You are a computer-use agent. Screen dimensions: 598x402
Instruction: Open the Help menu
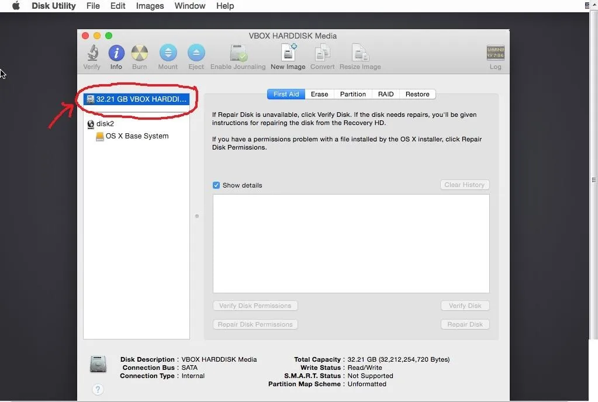click(x=225, y=6)
